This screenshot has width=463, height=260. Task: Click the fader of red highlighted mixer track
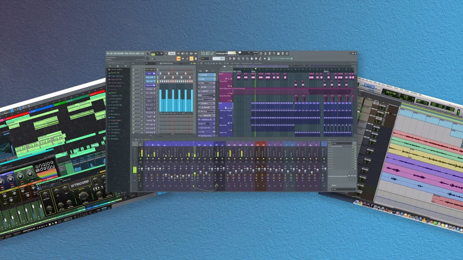pos(259,169)
